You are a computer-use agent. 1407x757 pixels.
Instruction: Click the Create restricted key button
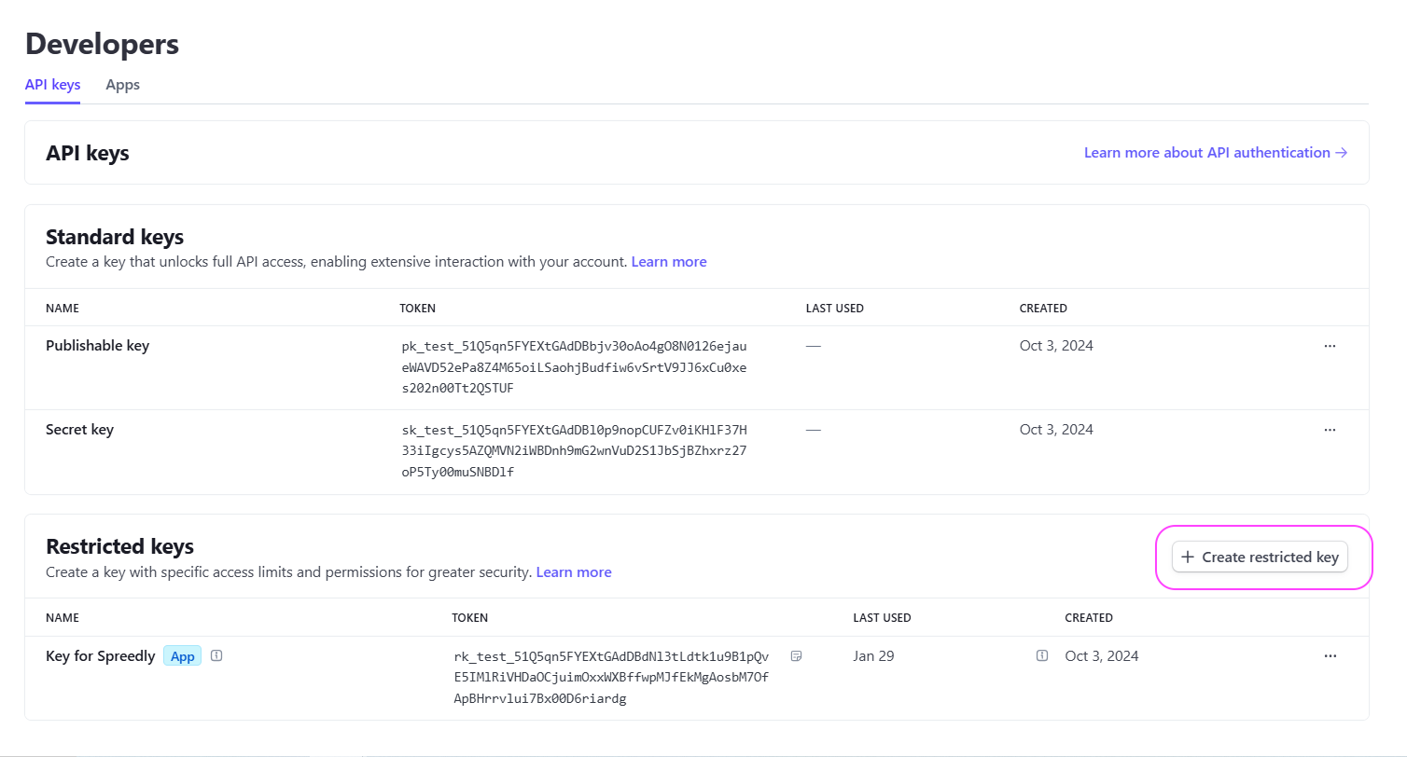tap(1260, 557)
